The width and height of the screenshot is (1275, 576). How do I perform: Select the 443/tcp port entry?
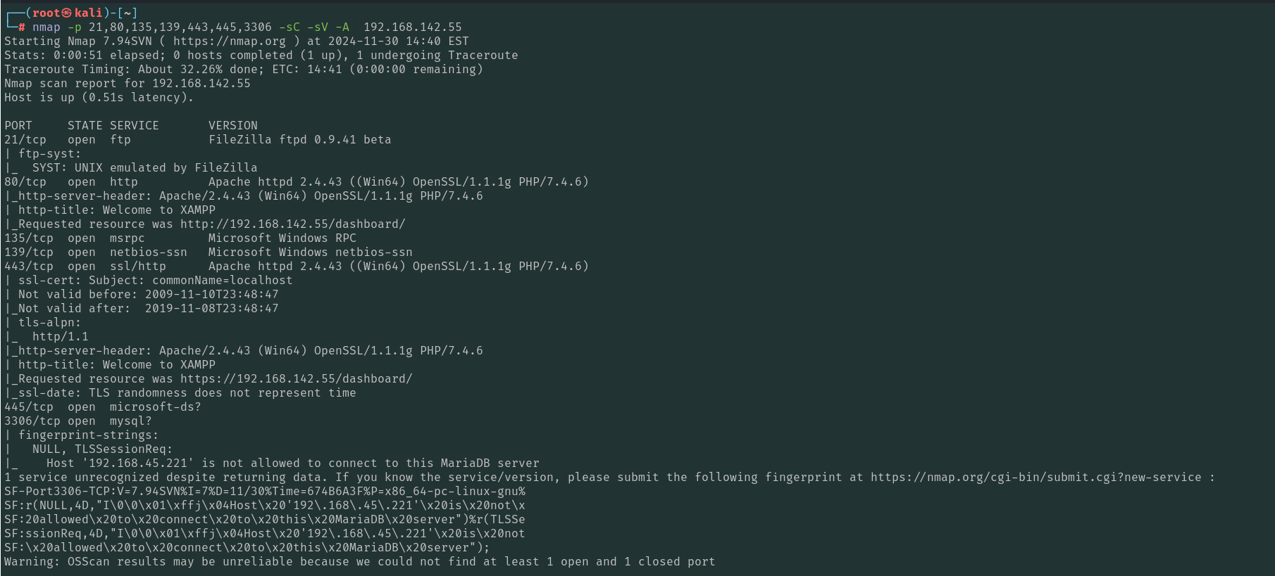(x=29, y=267)
